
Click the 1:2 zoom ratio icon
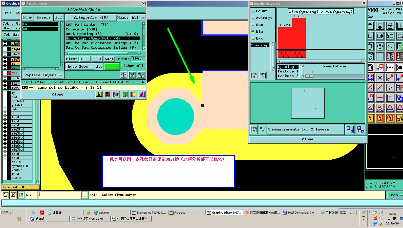click(390, 46)
